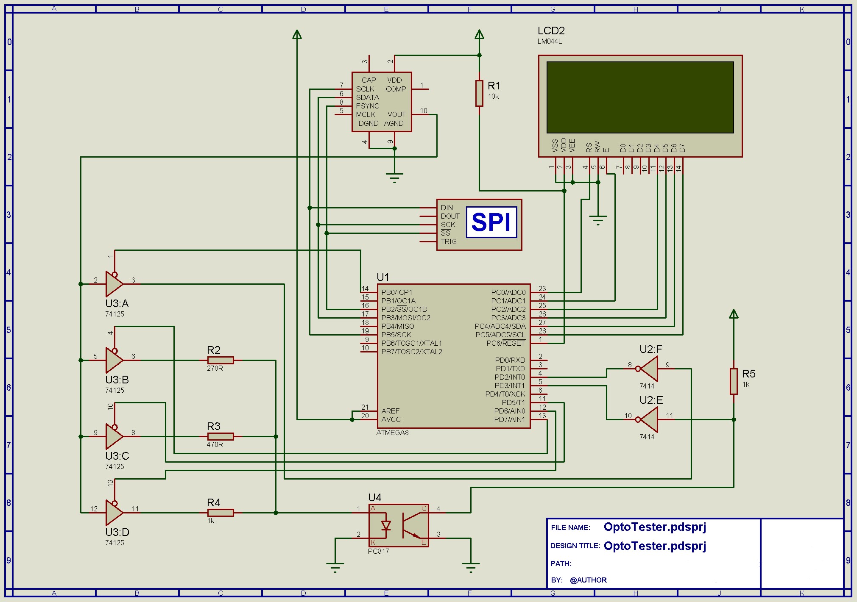857x602 pixels.
Task: Click the PC817 optocoupler U4
Action: click(399, 525)
